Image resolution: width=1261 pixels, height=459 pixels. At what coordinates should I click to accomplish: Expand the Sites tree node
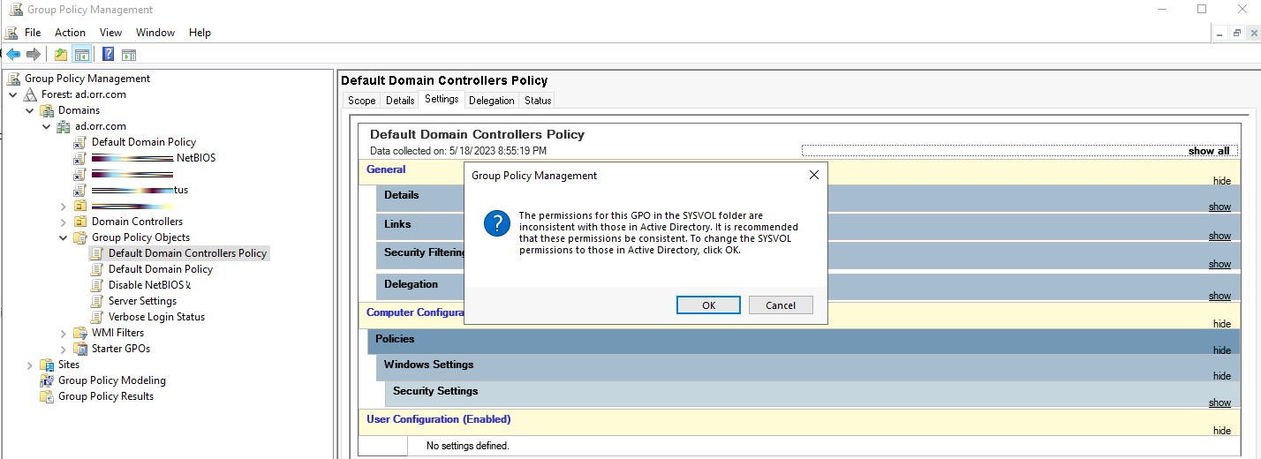coord(30,365)
